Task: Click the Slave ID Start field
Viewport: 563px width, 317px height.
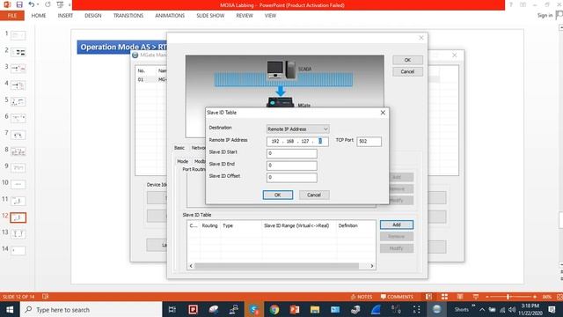Action: [291, 153]
